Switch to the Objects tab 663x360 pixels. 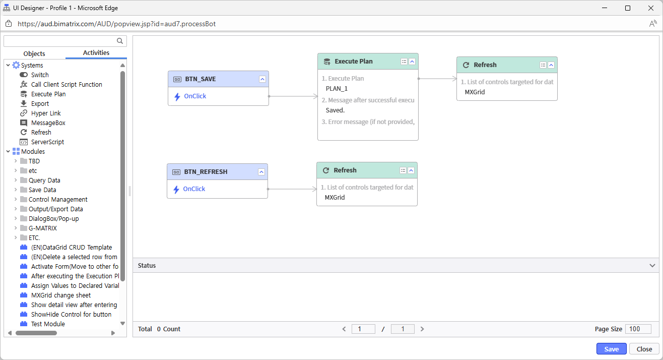click(34, 53)
